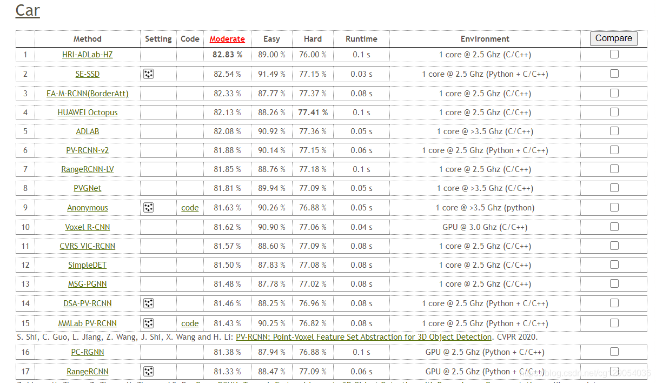Select the checkbox for EA-M-RCNN(BorderAtt)

(x=614, y=93)
